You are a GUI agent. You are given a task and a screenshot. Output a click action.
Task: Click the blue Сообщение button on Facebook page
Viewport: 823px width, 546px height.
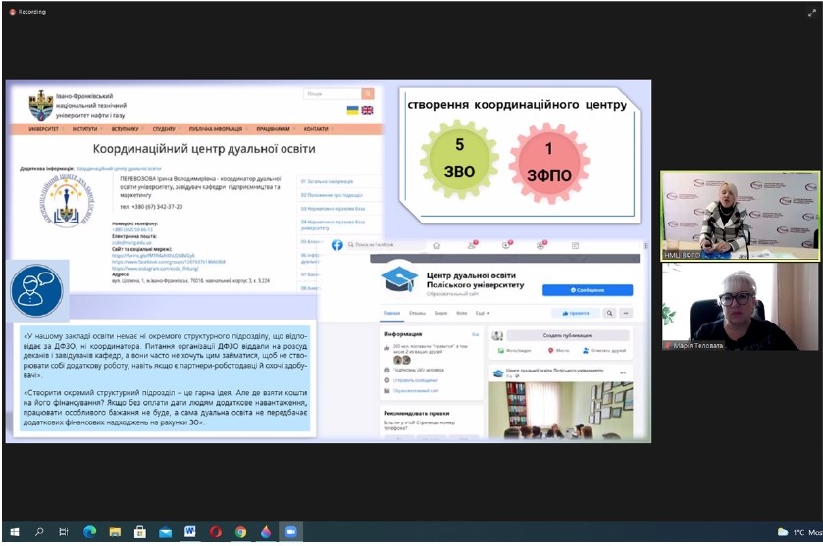[588, 290]
